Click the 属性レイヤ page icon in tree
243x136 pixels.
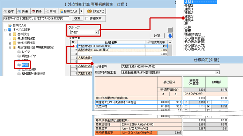pyautogui.click(x=19, y=56)
